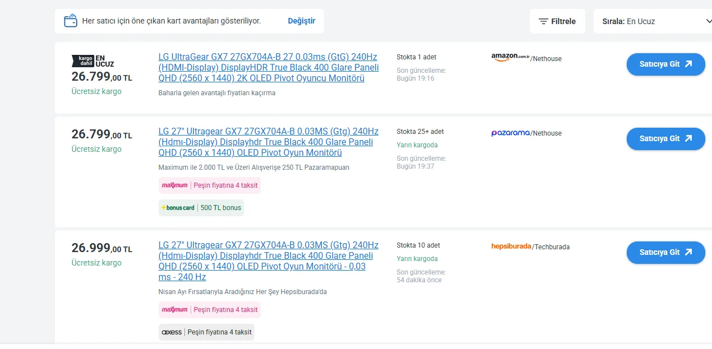Image resolution: width=712 pixels, height=349 pixels.
Task: Click the 54 dakika önce update time
Action: click(x=419, y=280)
